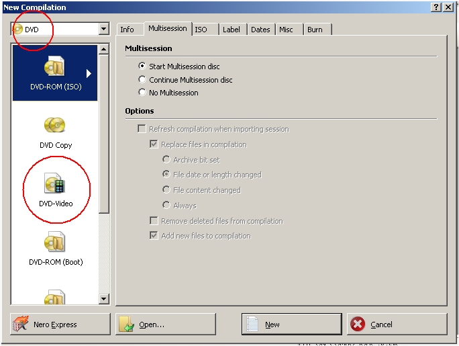This screenshot has width=459, height=346.
Task: Click the New compilation button
Action: point(291,324)
